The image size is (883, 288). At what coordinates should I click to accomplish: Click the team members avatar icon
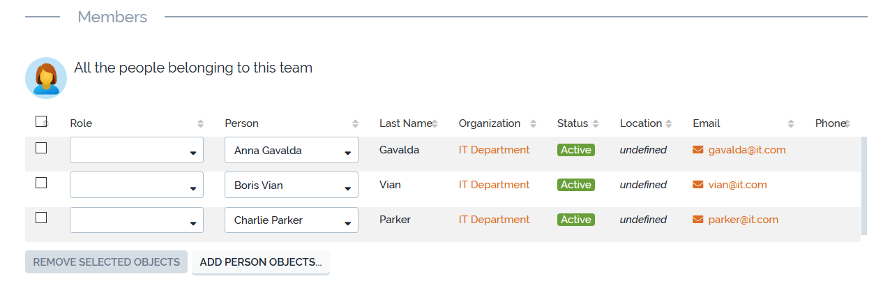click(x=46, y=77)
